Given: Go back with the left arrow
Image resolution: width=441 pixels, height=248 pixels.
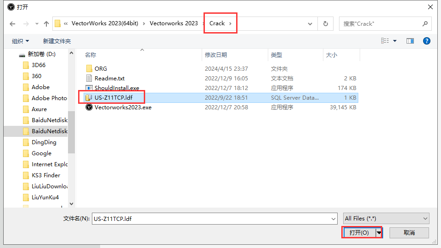Looking at the screenshot, I should (12, 24).
